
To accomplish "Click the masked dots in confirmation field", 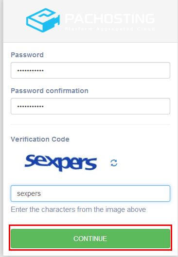I will click(31, 107).
